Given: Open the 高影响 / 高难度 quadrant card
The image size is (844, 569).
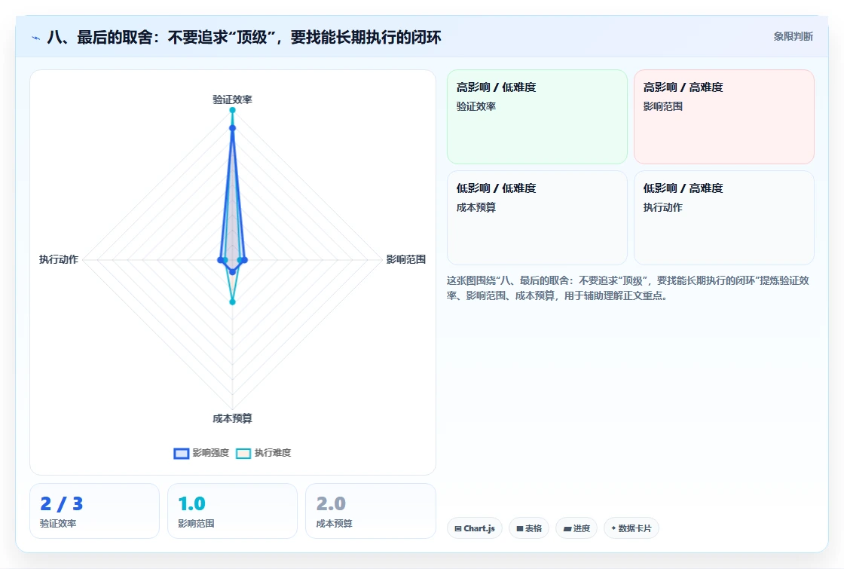Looking at the screenshot, I should tap(724, 116).
